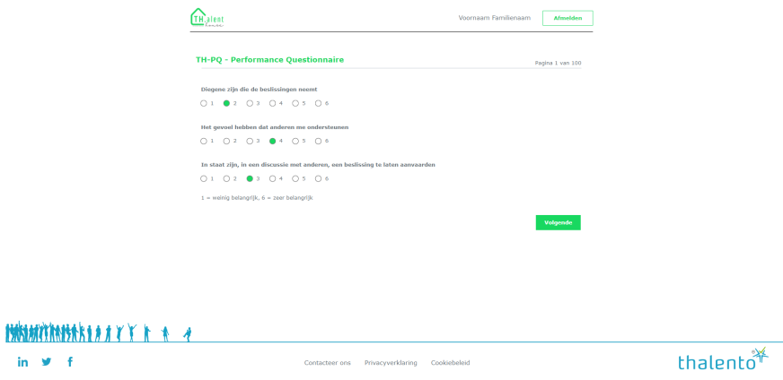Choose rating 5 for 'anderen me ondersteunen'
This screenshot has width=783, height=380.
click(x=295, y=141)
